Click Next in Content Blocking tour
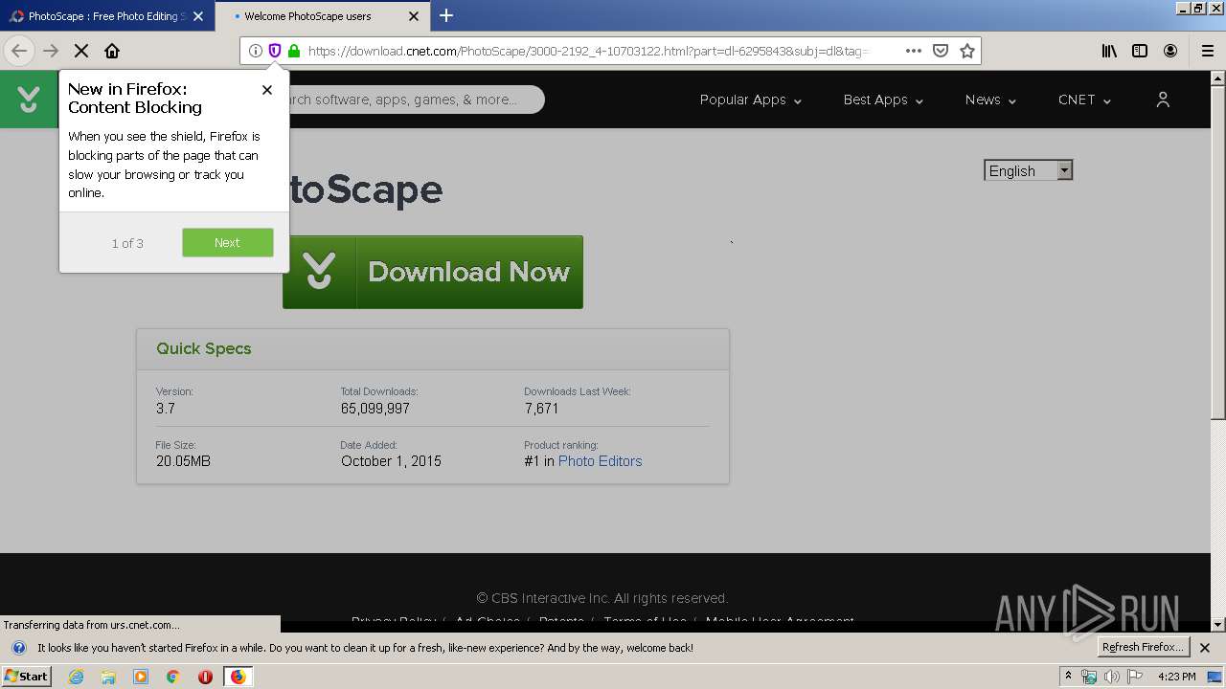This screenshot has height=689, width=1226. (x=228, y=243)
